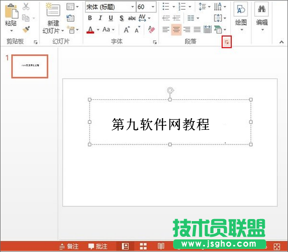
Task: Align text left
Action: (x=166, y=29)
